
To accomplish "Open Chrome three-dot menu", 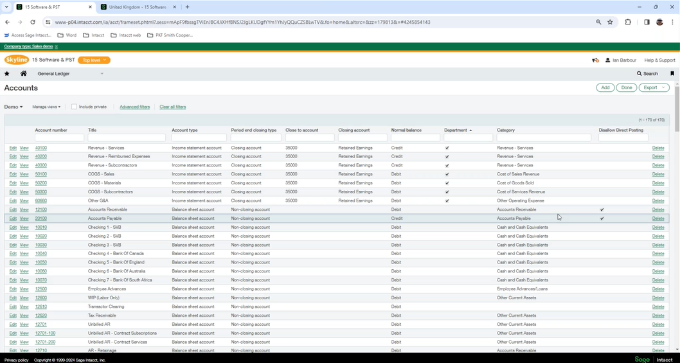I will point(672,22).
